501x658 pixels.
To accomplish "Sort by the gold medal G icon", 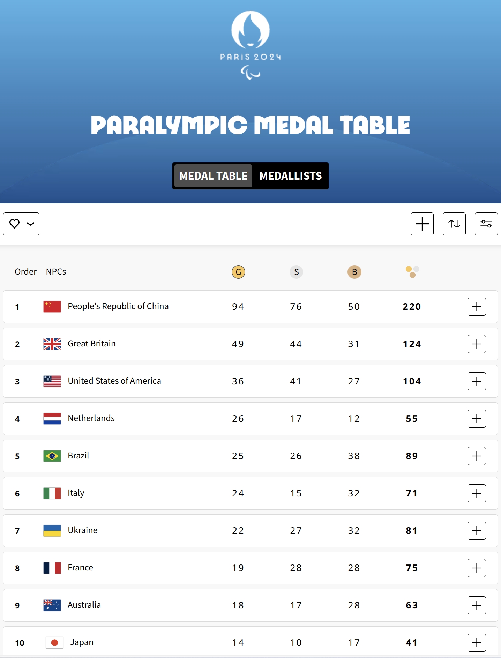I will [239, 272].
